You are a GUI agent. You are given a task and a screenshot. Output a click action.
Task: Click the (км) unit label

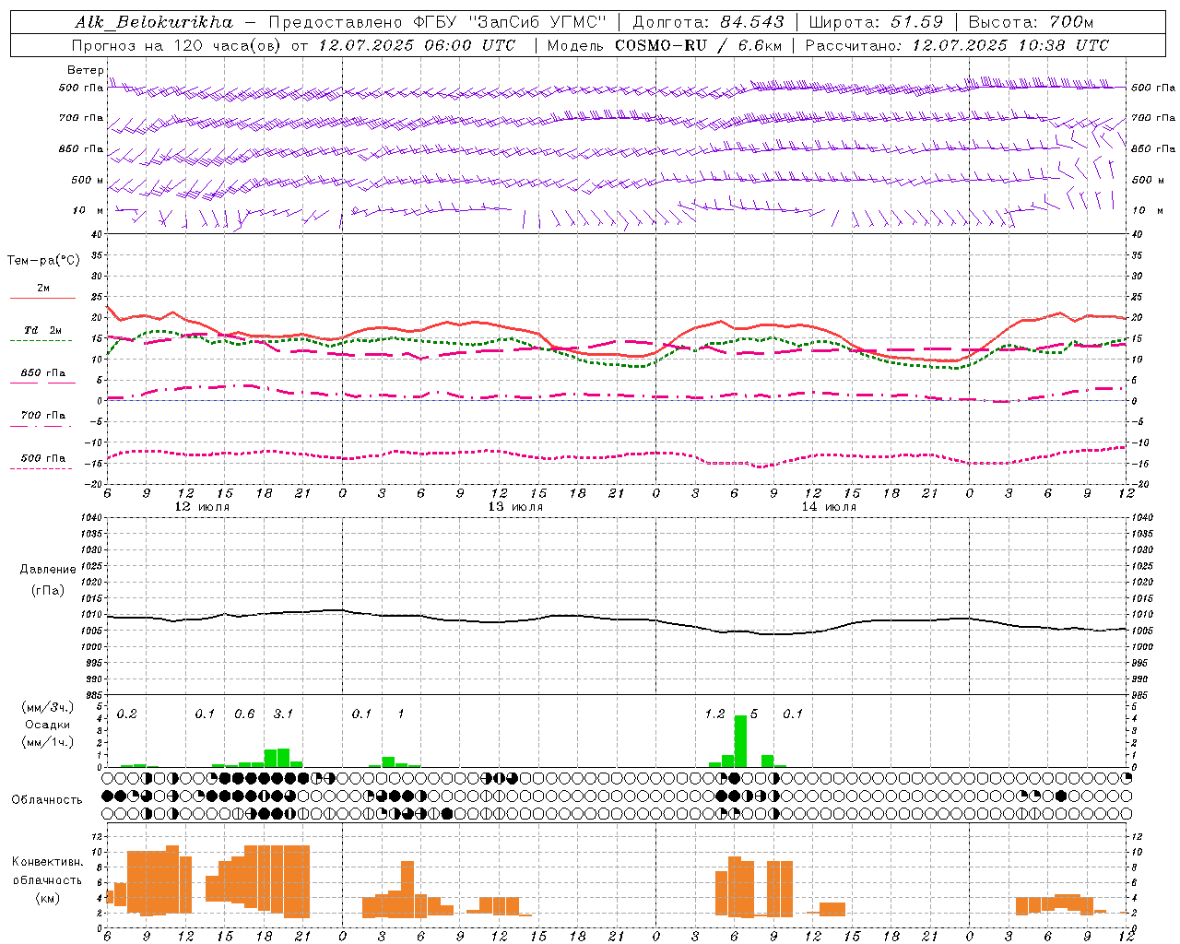tap(47, 898)
